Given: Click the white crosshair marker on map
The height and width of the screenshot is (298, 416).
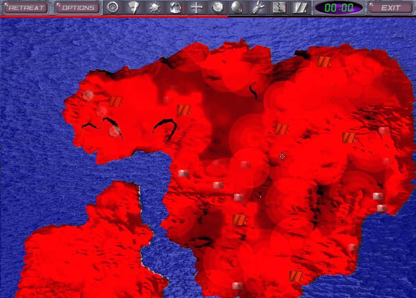Looking at the screenshot, I should click(x=282, y=156).
